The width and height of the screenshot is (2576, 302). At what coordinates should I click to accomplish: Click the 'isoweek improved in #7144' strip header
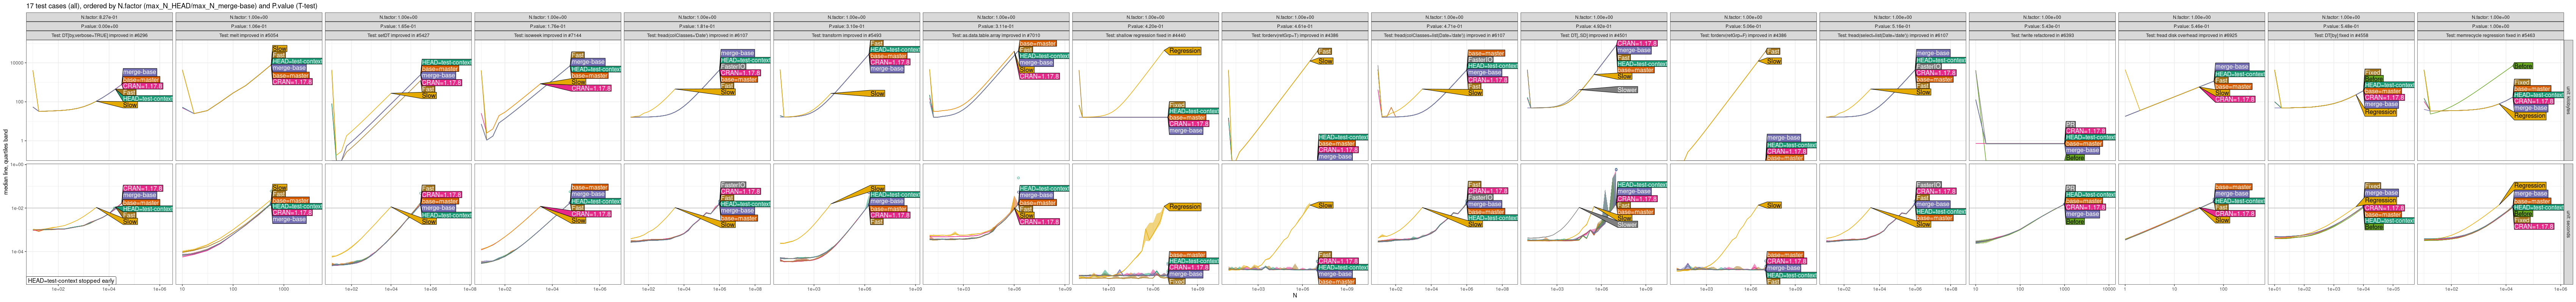[x=548, y=35]
